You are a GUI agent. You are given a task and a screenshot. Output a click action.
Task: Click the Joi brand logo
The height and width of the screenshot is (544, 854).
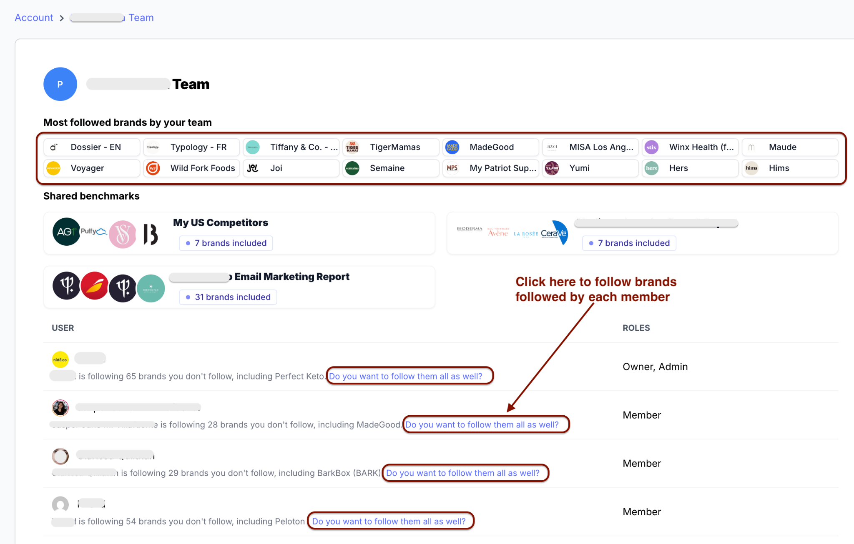pyautogui.click(x=253, y=168)
